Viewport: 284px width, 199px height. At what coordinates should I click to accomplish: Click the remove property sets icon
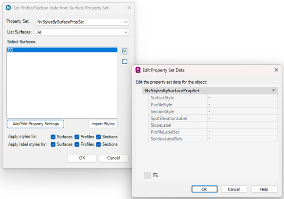click(x=155, y=175)
